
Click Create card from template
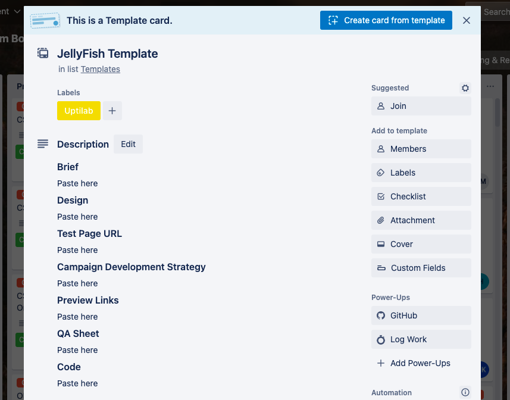click(x=386, y=20)
